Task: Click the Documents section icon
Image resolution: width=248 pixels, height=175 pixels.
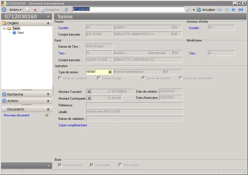Action: [x=4, y=109]
